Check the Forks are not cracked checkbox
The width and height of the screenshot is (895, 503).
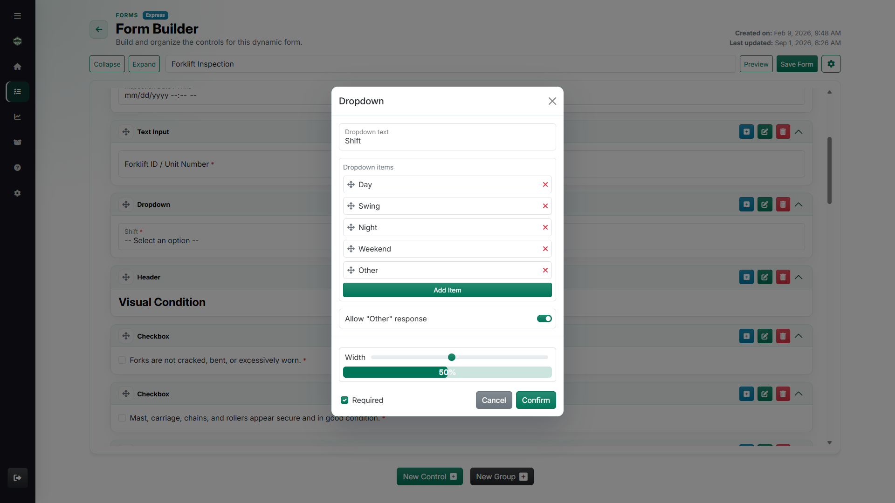click(x=122, y=360)
